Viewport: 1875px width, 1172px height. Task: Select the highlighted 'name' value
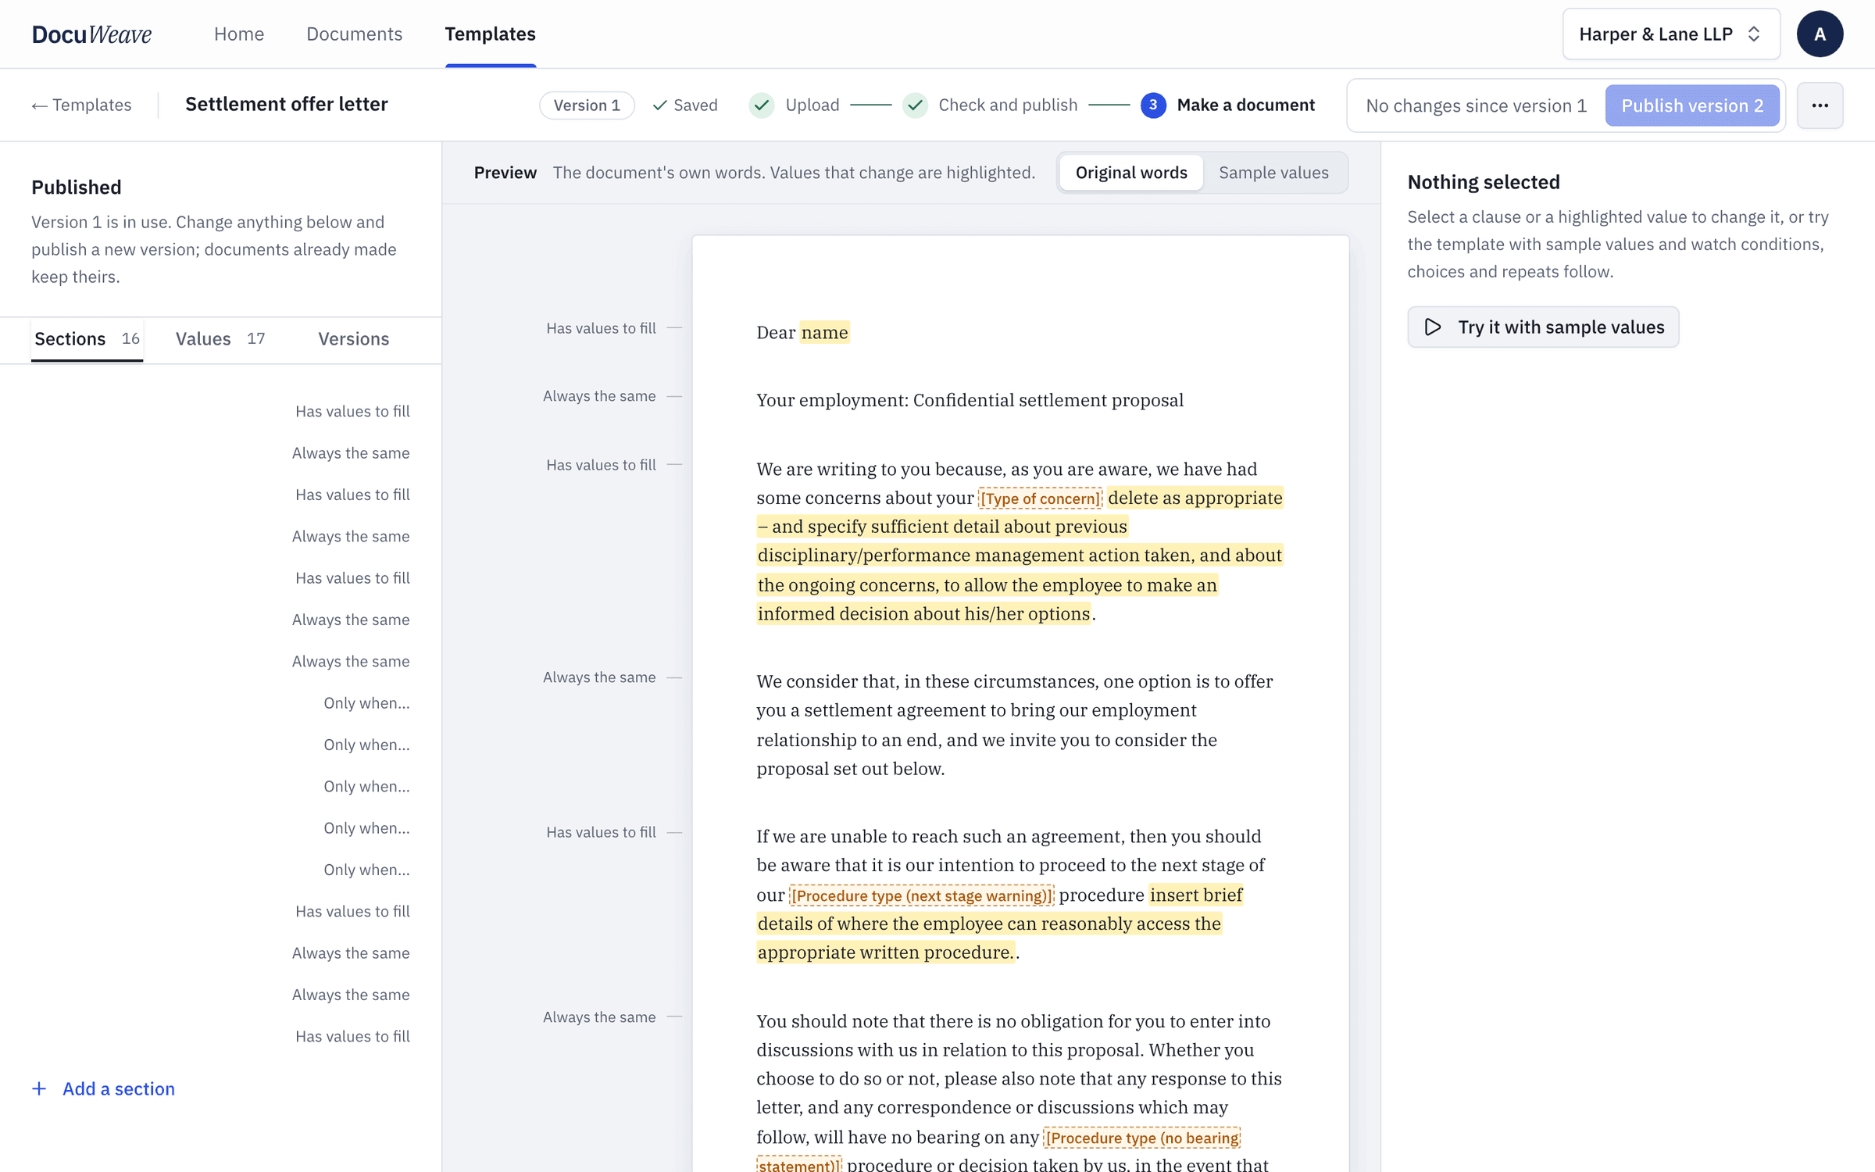coord(824,333)
